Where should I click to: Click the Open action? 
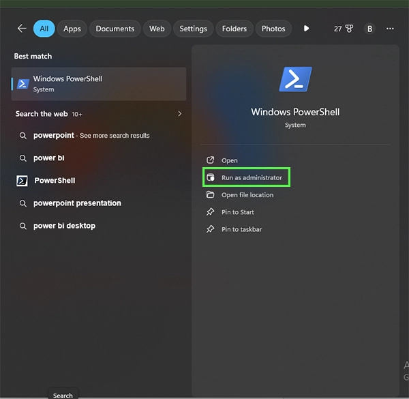(229, 160)
